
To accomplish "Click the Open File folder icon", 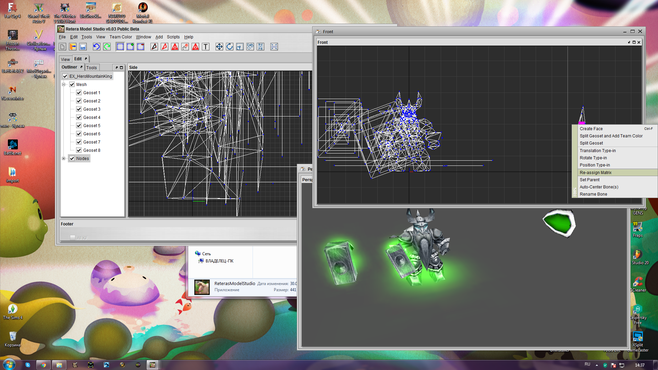I will (x=73, y=47).
